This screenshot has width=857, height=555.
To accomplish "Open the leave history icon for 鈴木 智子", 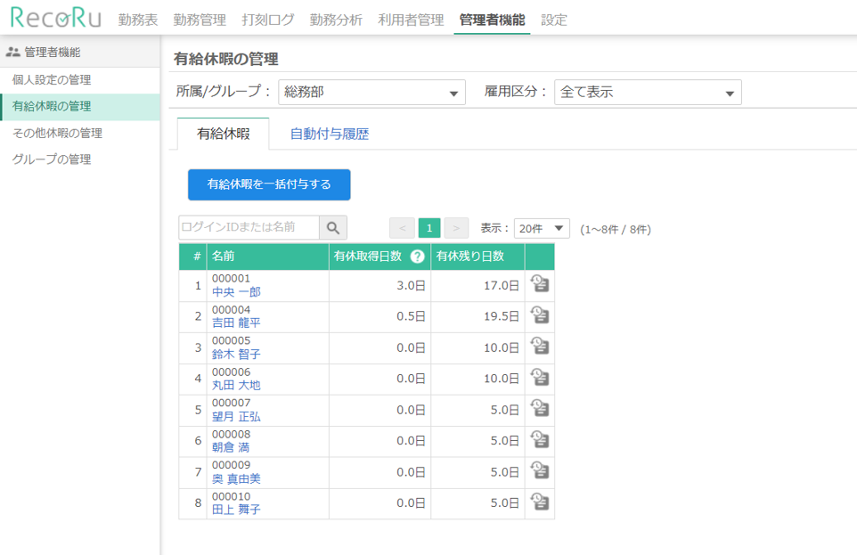I will click(x=540, y=347).
